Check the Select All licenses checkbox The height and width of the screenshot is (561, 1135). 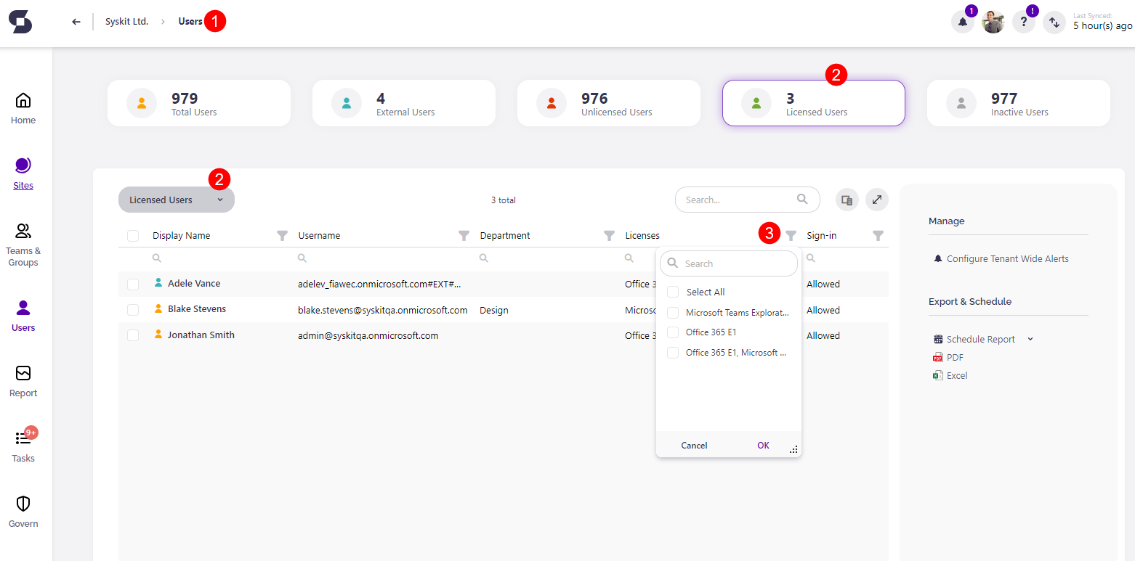coord(672,291)
